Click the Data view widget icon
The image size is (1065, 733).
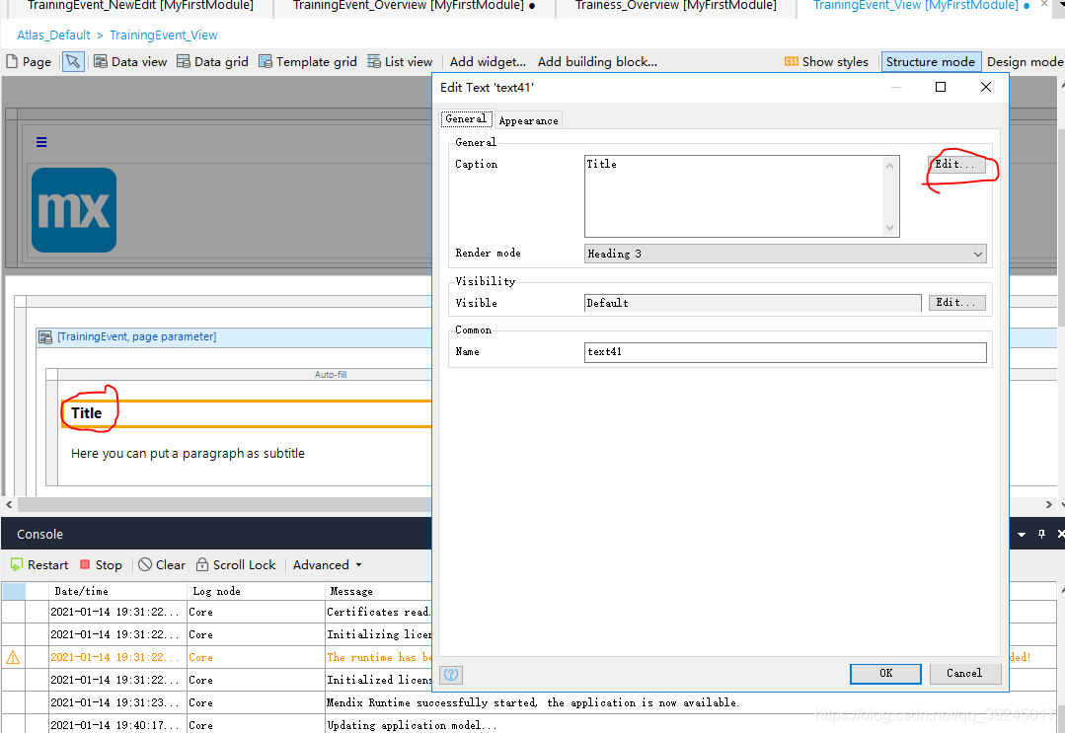130,61
